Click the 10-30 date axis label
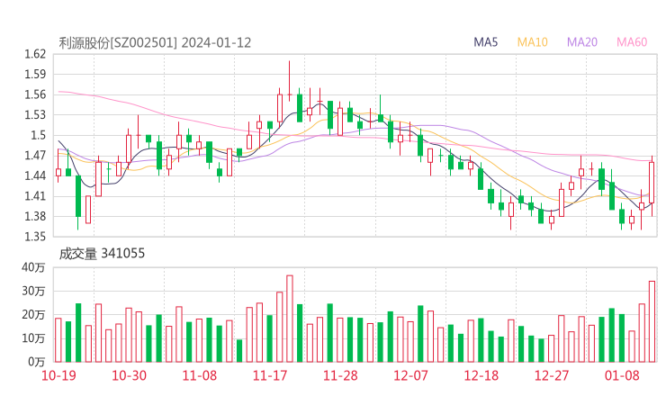This screenshot has height=396, width=666. click(x=129, y=375)
